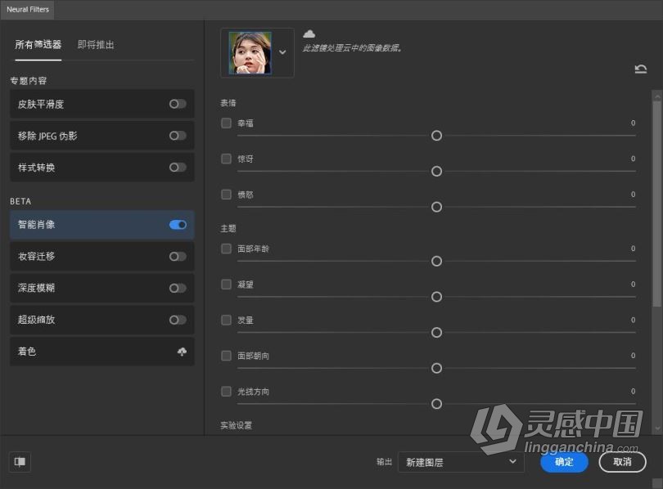This screenshot has width=663, height=489.
Task: Click the settings panel vertical scrollbar
Action: point(656,204)
